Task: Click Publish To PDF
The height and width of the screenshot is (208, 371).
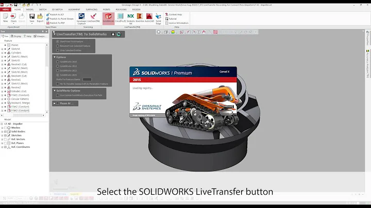Action: (55, 23)
